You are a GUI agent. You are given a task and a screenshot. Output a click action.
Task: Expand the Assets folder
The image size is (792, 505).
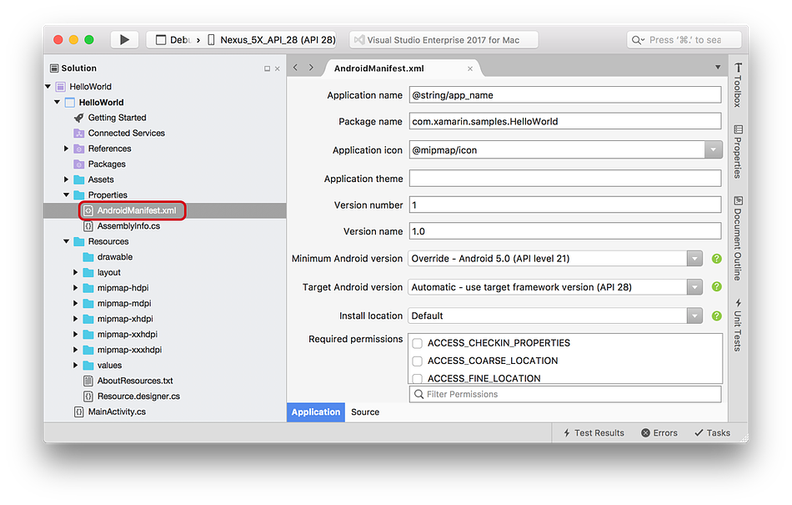66,179
